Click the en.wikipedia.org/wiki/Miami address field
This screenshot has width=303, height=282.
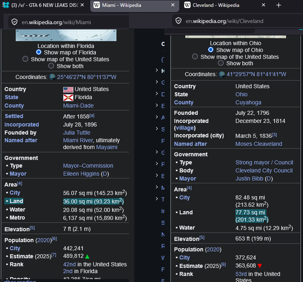point(68,23)
